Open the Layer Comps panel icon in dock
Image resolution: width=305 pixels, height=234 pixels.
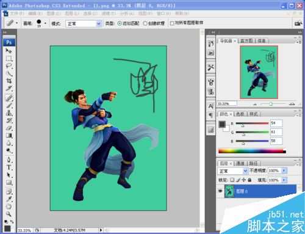pos(211,130)
